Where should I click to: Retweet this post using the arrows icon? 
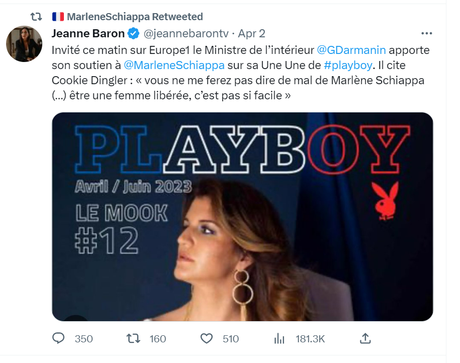pos(133,338)
